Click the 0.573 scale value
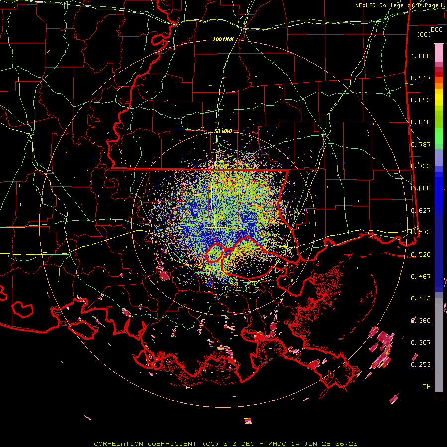447x447 pixels. coord(421,232)
